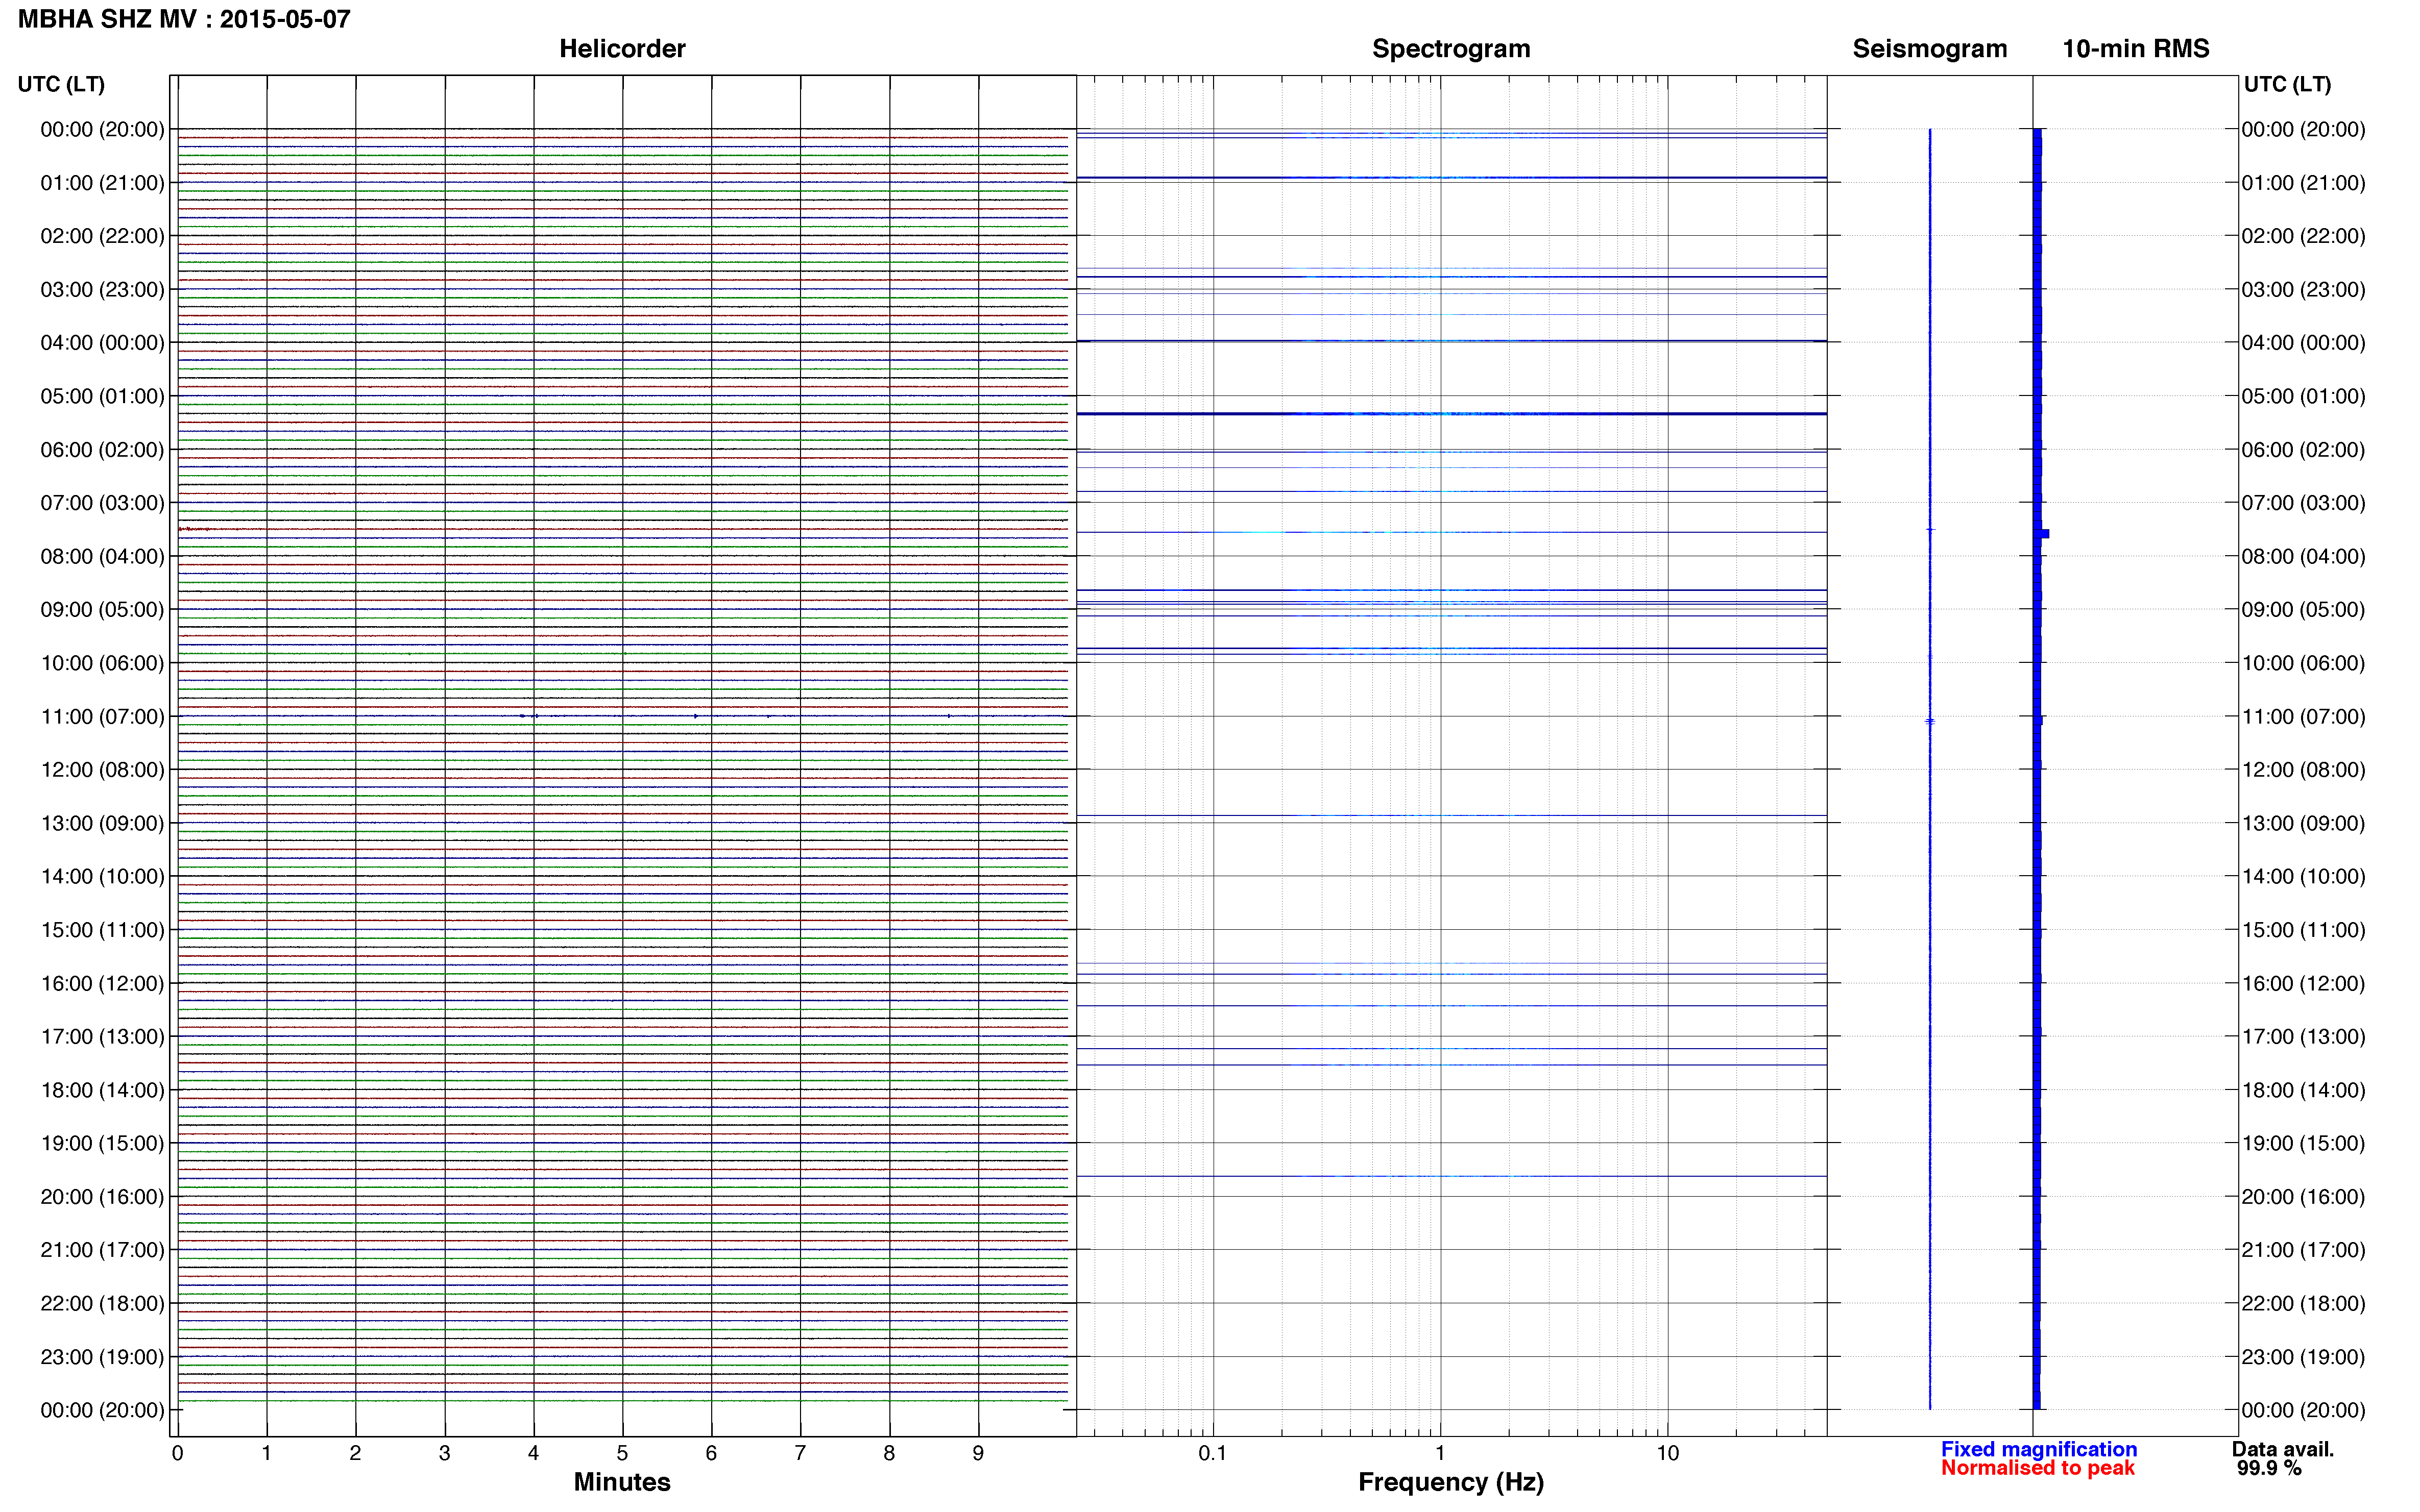Image resolution: width=2420 pixels, height=1512 pixels.
Task: Click the left 23:00 (19:00) time label
Action: coord(102,1357)
